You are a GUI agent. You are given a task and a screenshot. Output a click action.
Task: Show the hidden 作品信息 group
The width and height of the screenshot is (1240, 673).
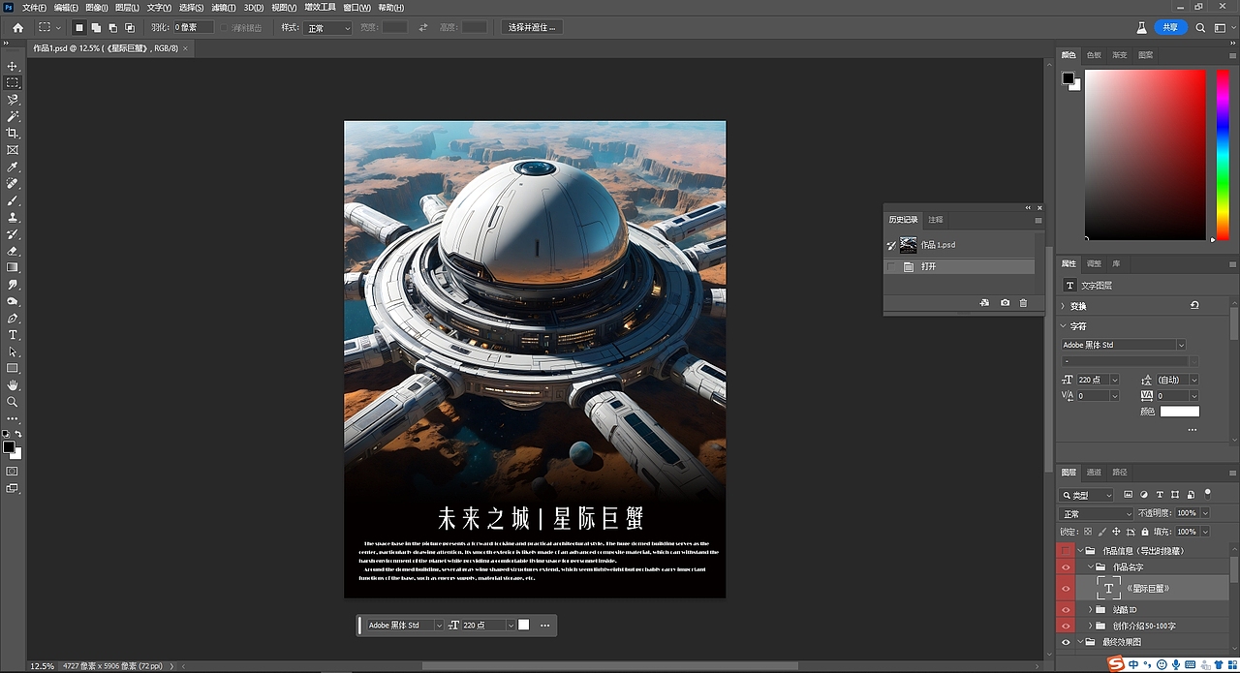click(x=1066, y=549)
